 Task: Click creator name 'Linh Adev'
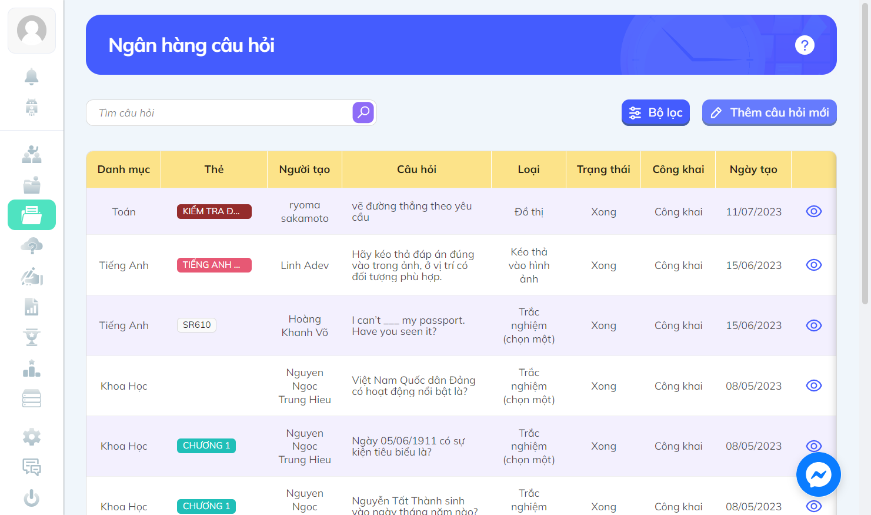(305, 265)
